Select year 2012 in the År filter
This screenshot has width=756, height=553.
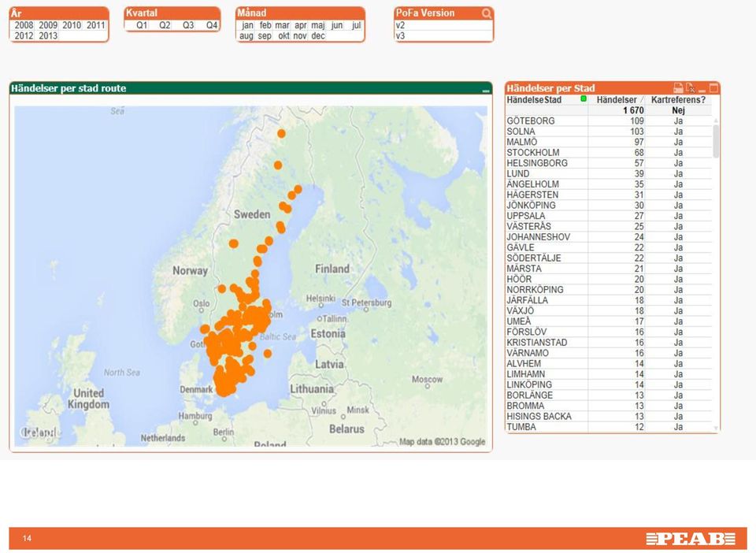pyautogui.click(x=24, y=35)
